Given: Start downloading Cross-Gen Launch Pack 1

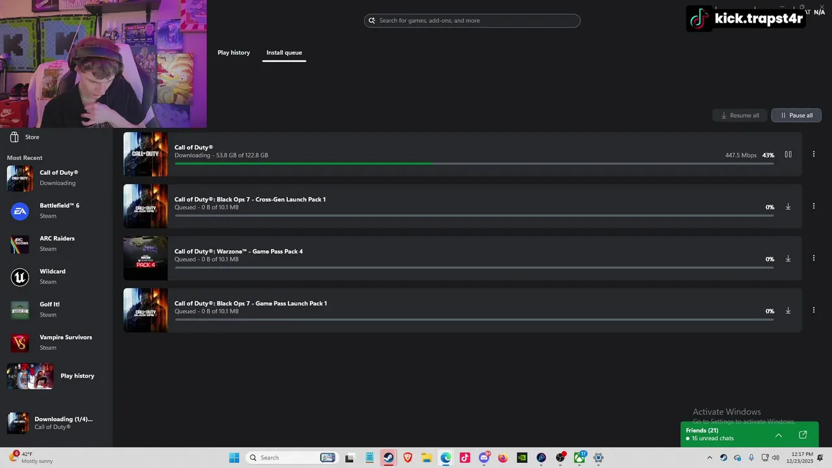Looking at the screenshot, I should [788, 206].
